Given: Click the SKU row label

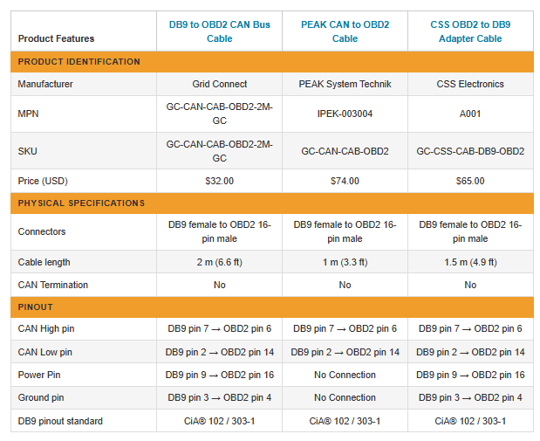Looking at the screenshot, I should (28, 151).
